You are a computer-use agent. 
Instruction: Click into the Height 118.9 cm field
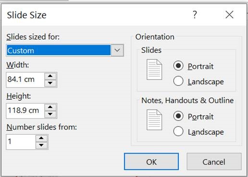pos(25,111)
